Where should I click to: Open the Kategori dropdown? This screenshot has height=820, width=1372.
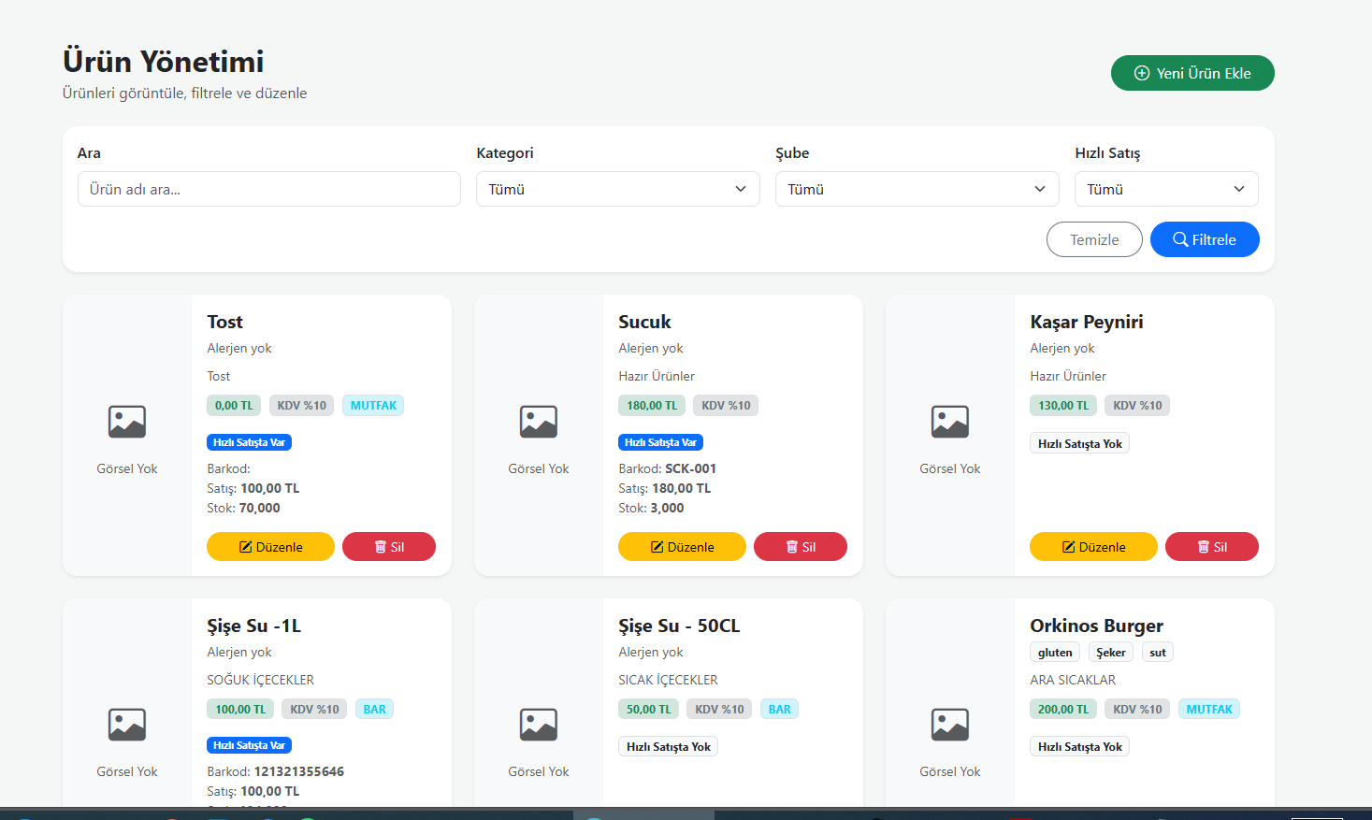[617, 189]
